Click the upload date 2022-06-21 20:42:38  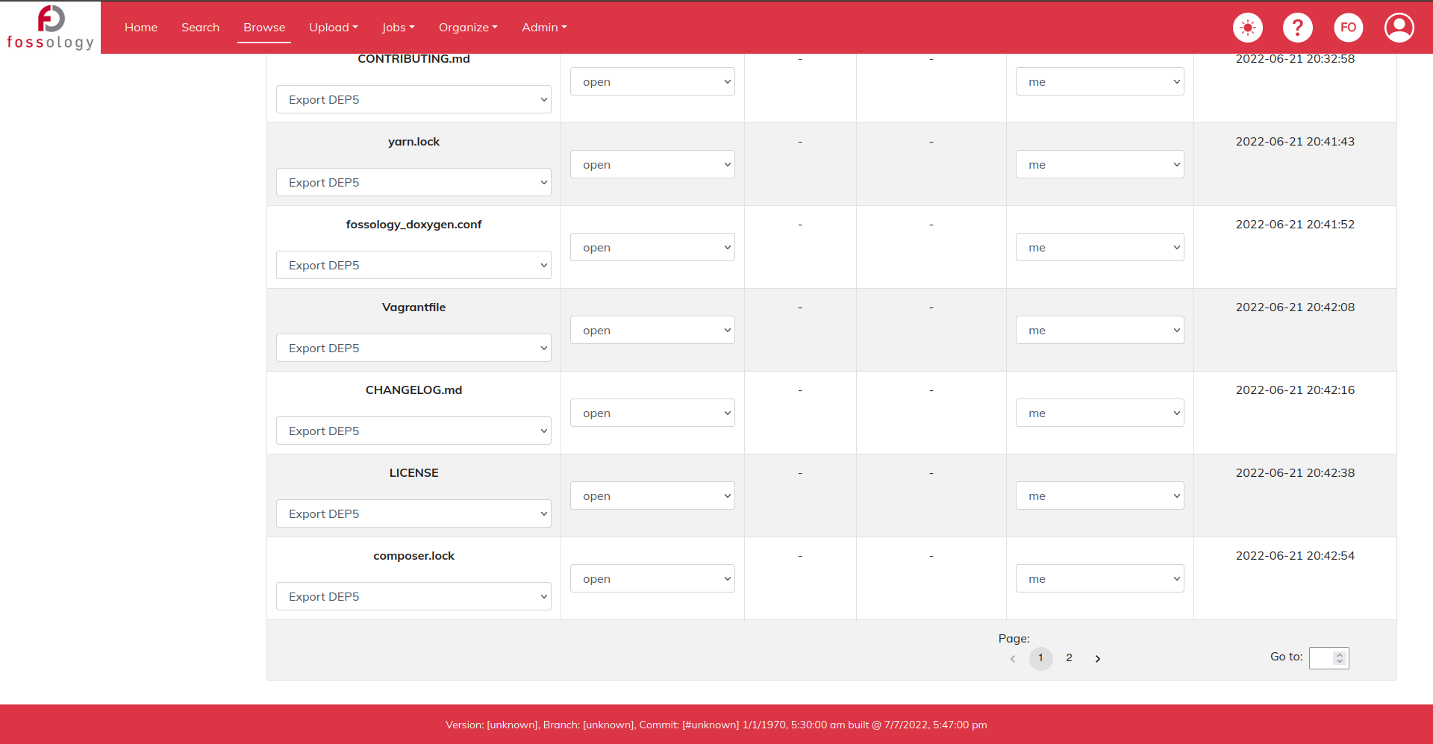(1295, 473)
